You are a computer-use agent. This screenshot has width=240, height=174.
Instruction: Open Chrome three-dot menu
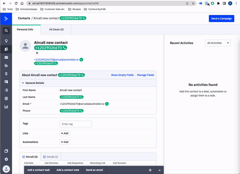coord(236,3)
